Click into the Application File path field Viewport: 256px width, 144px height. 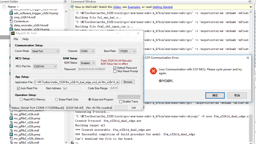tap(77, 82)
